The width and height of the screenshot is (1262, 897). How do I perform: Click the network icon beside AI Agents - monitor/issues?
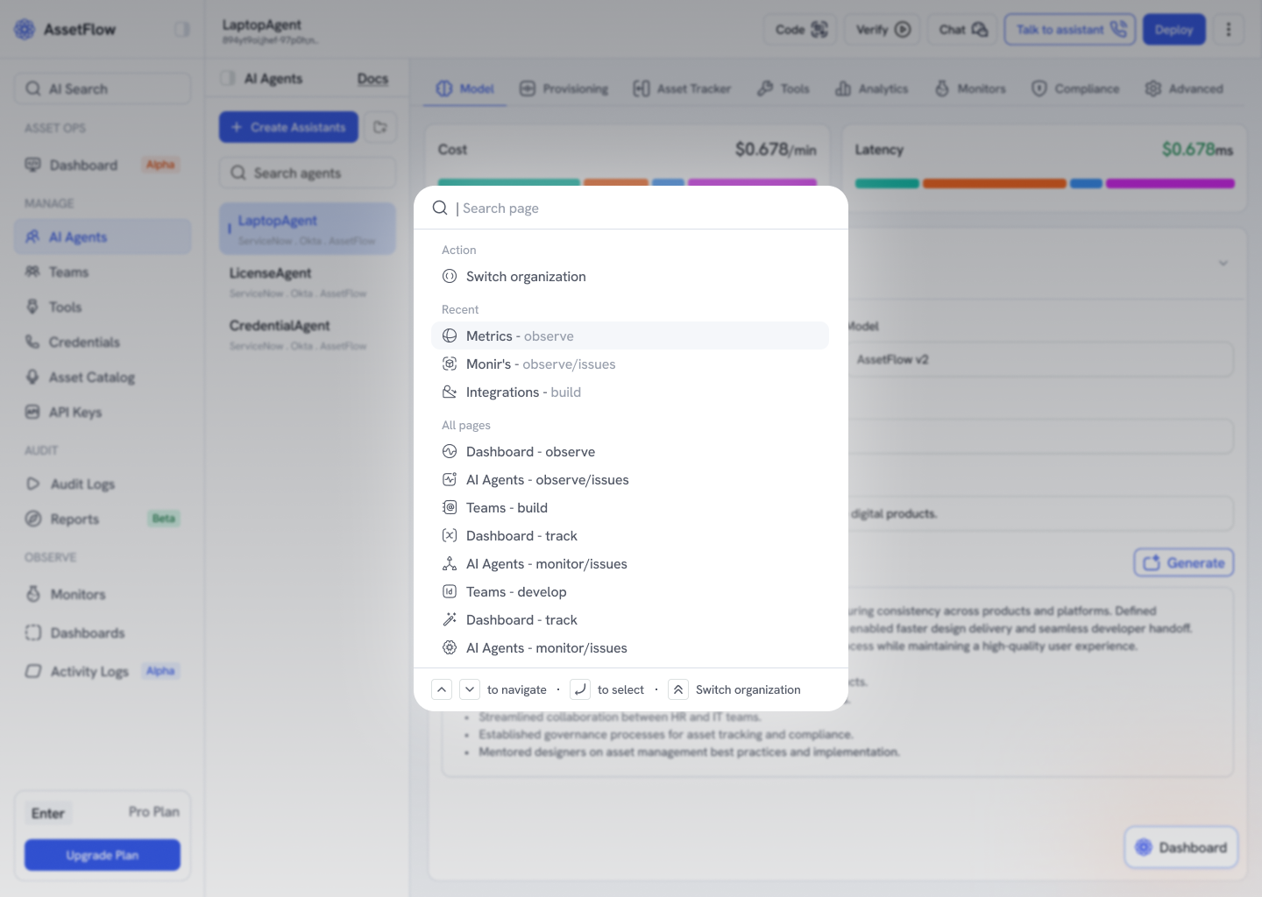tap(450, 563)
